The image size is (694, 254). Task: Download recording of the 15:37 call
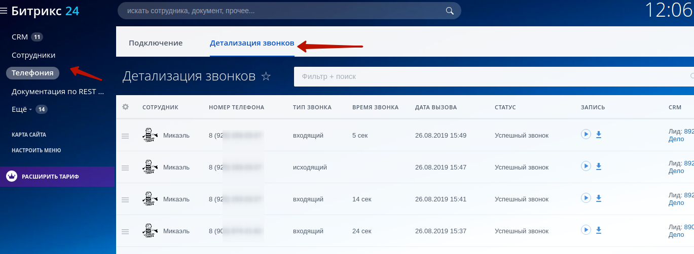point(598,230)
